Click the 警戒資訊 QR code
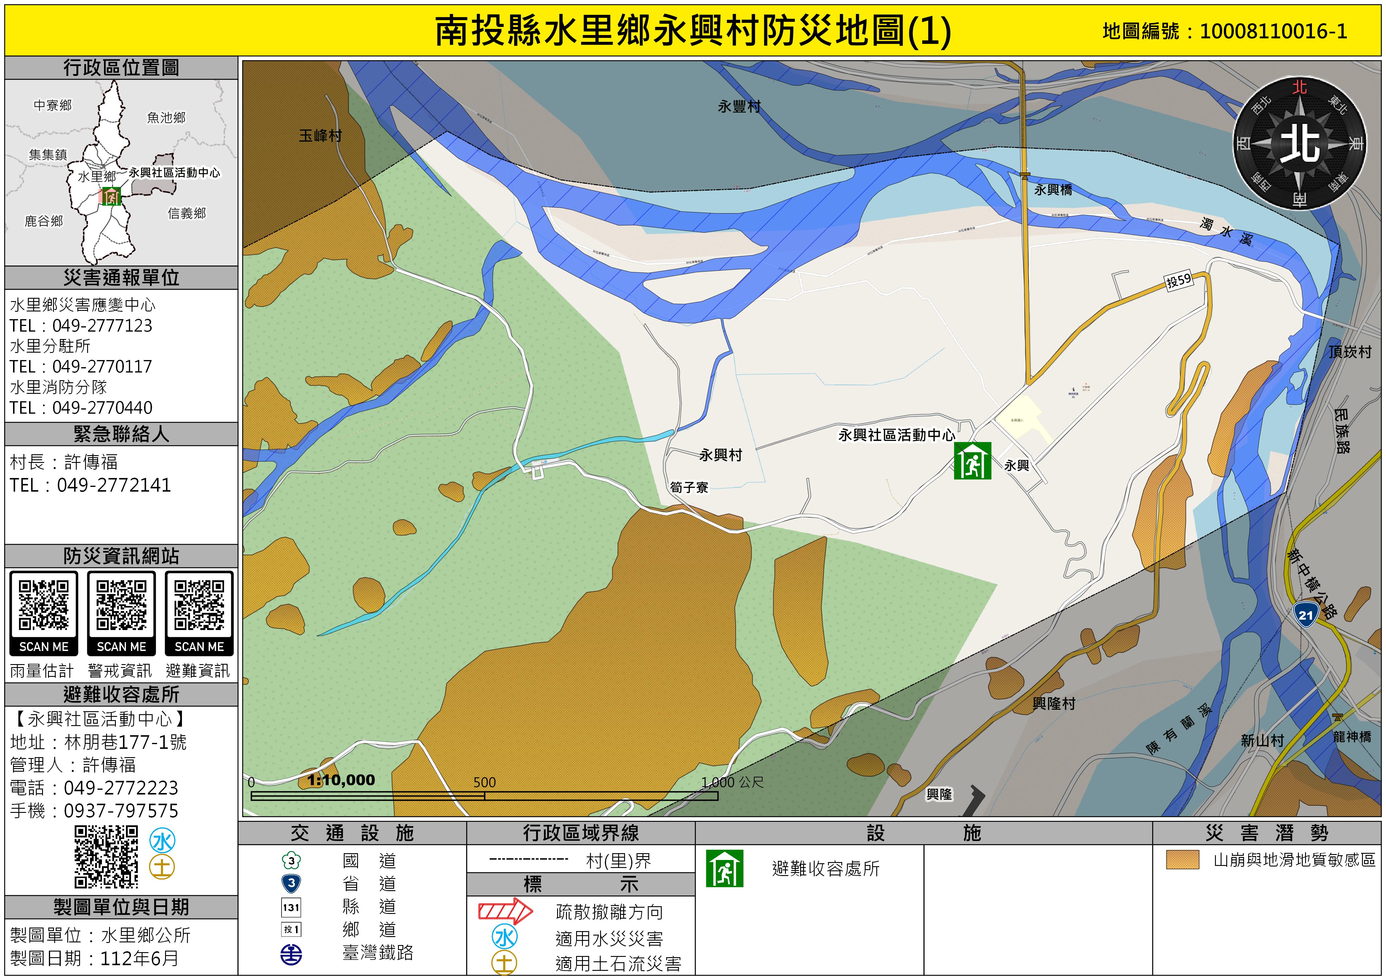This screenshot has height=980, width=1386. point(121,606)
